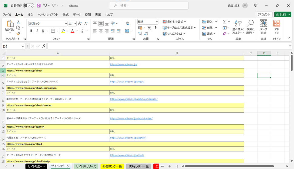Switch to the 数式 tab
Image resolution: width=294 pixels, height=169 pixels.
point(66,15)
